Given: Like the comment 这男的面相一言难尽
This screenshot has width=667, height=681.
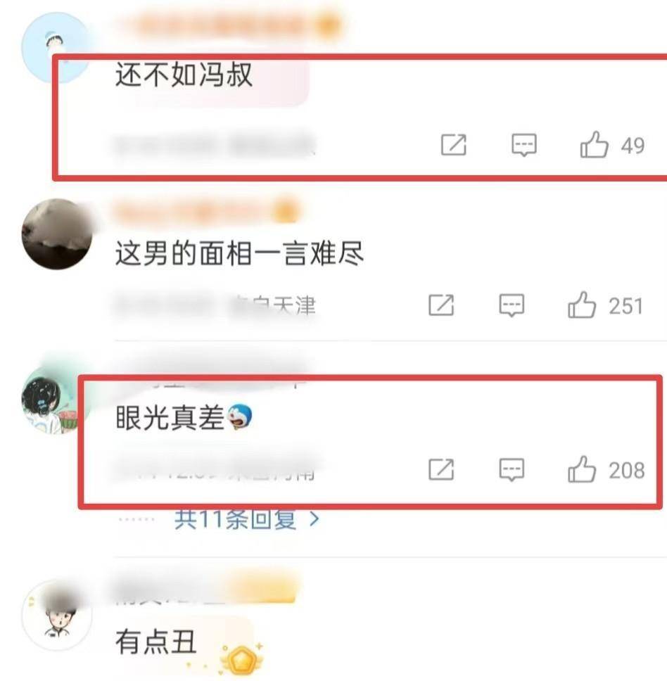Looking at the screenshot, I should [x=582, y=305].
